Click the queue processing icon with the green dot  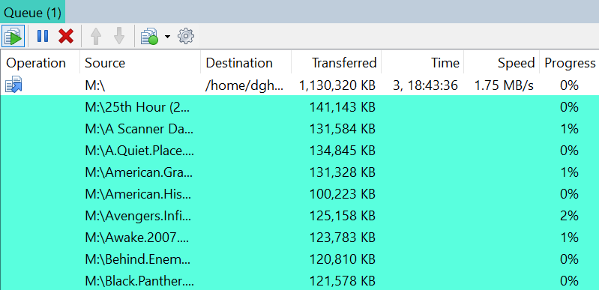point(149,36)
